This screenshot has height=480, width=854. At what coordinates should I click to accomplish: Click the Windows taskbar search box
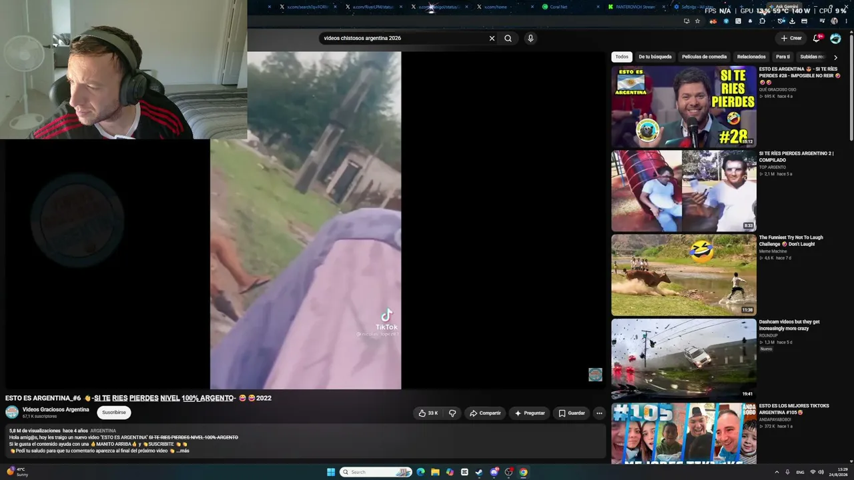click(376, 472)
